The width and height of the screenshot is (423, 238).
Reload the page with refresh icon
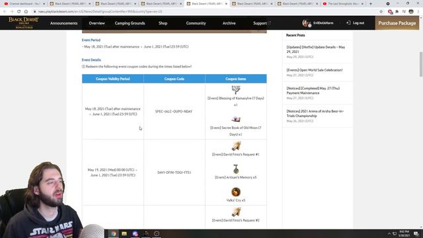click(19, 12)
